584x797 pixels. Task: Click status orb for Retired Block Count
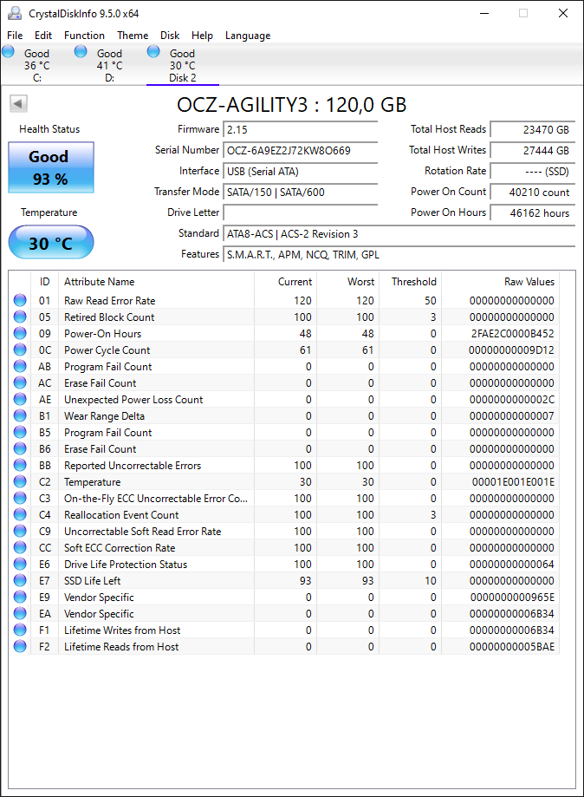point(20,317)
